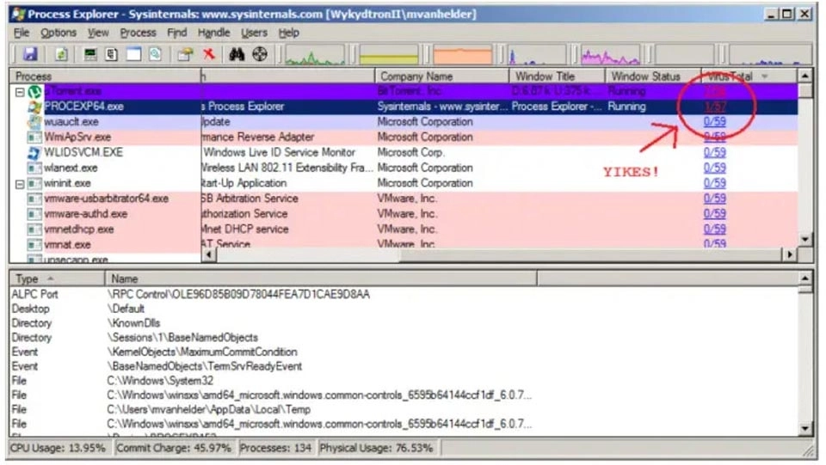Select the C:\Windows\System32 file handle
Screen dimensions: 826x465
404,380
